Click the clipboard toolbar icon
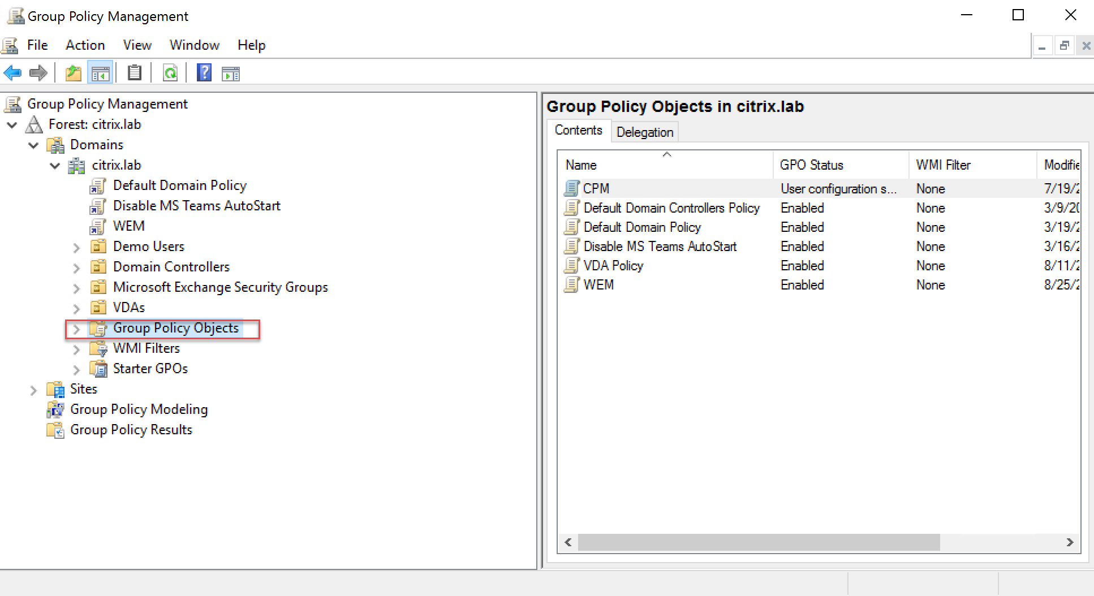This screenshot has height=596, width=1094. (x=135, y=73)
